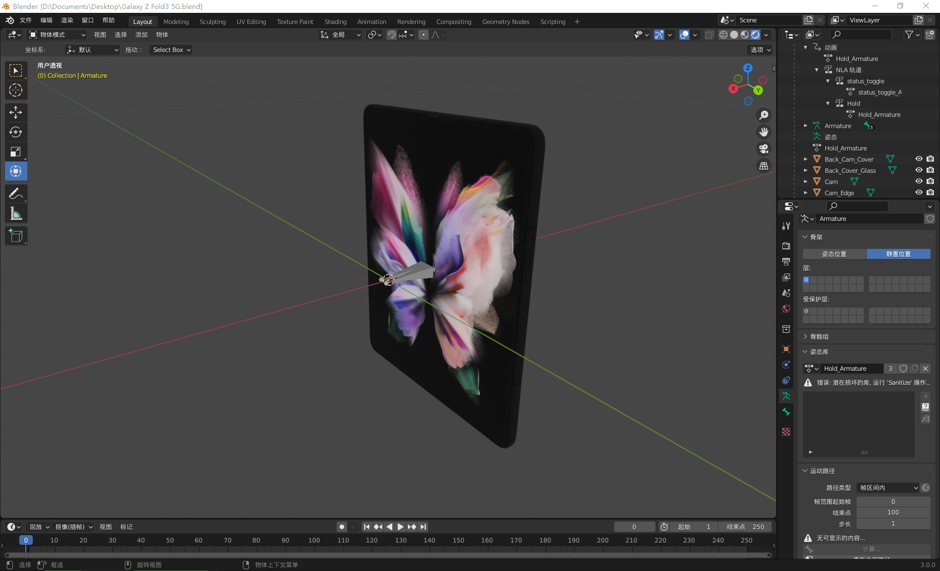Open the Tool properties tab

click(x=786, y=226)
